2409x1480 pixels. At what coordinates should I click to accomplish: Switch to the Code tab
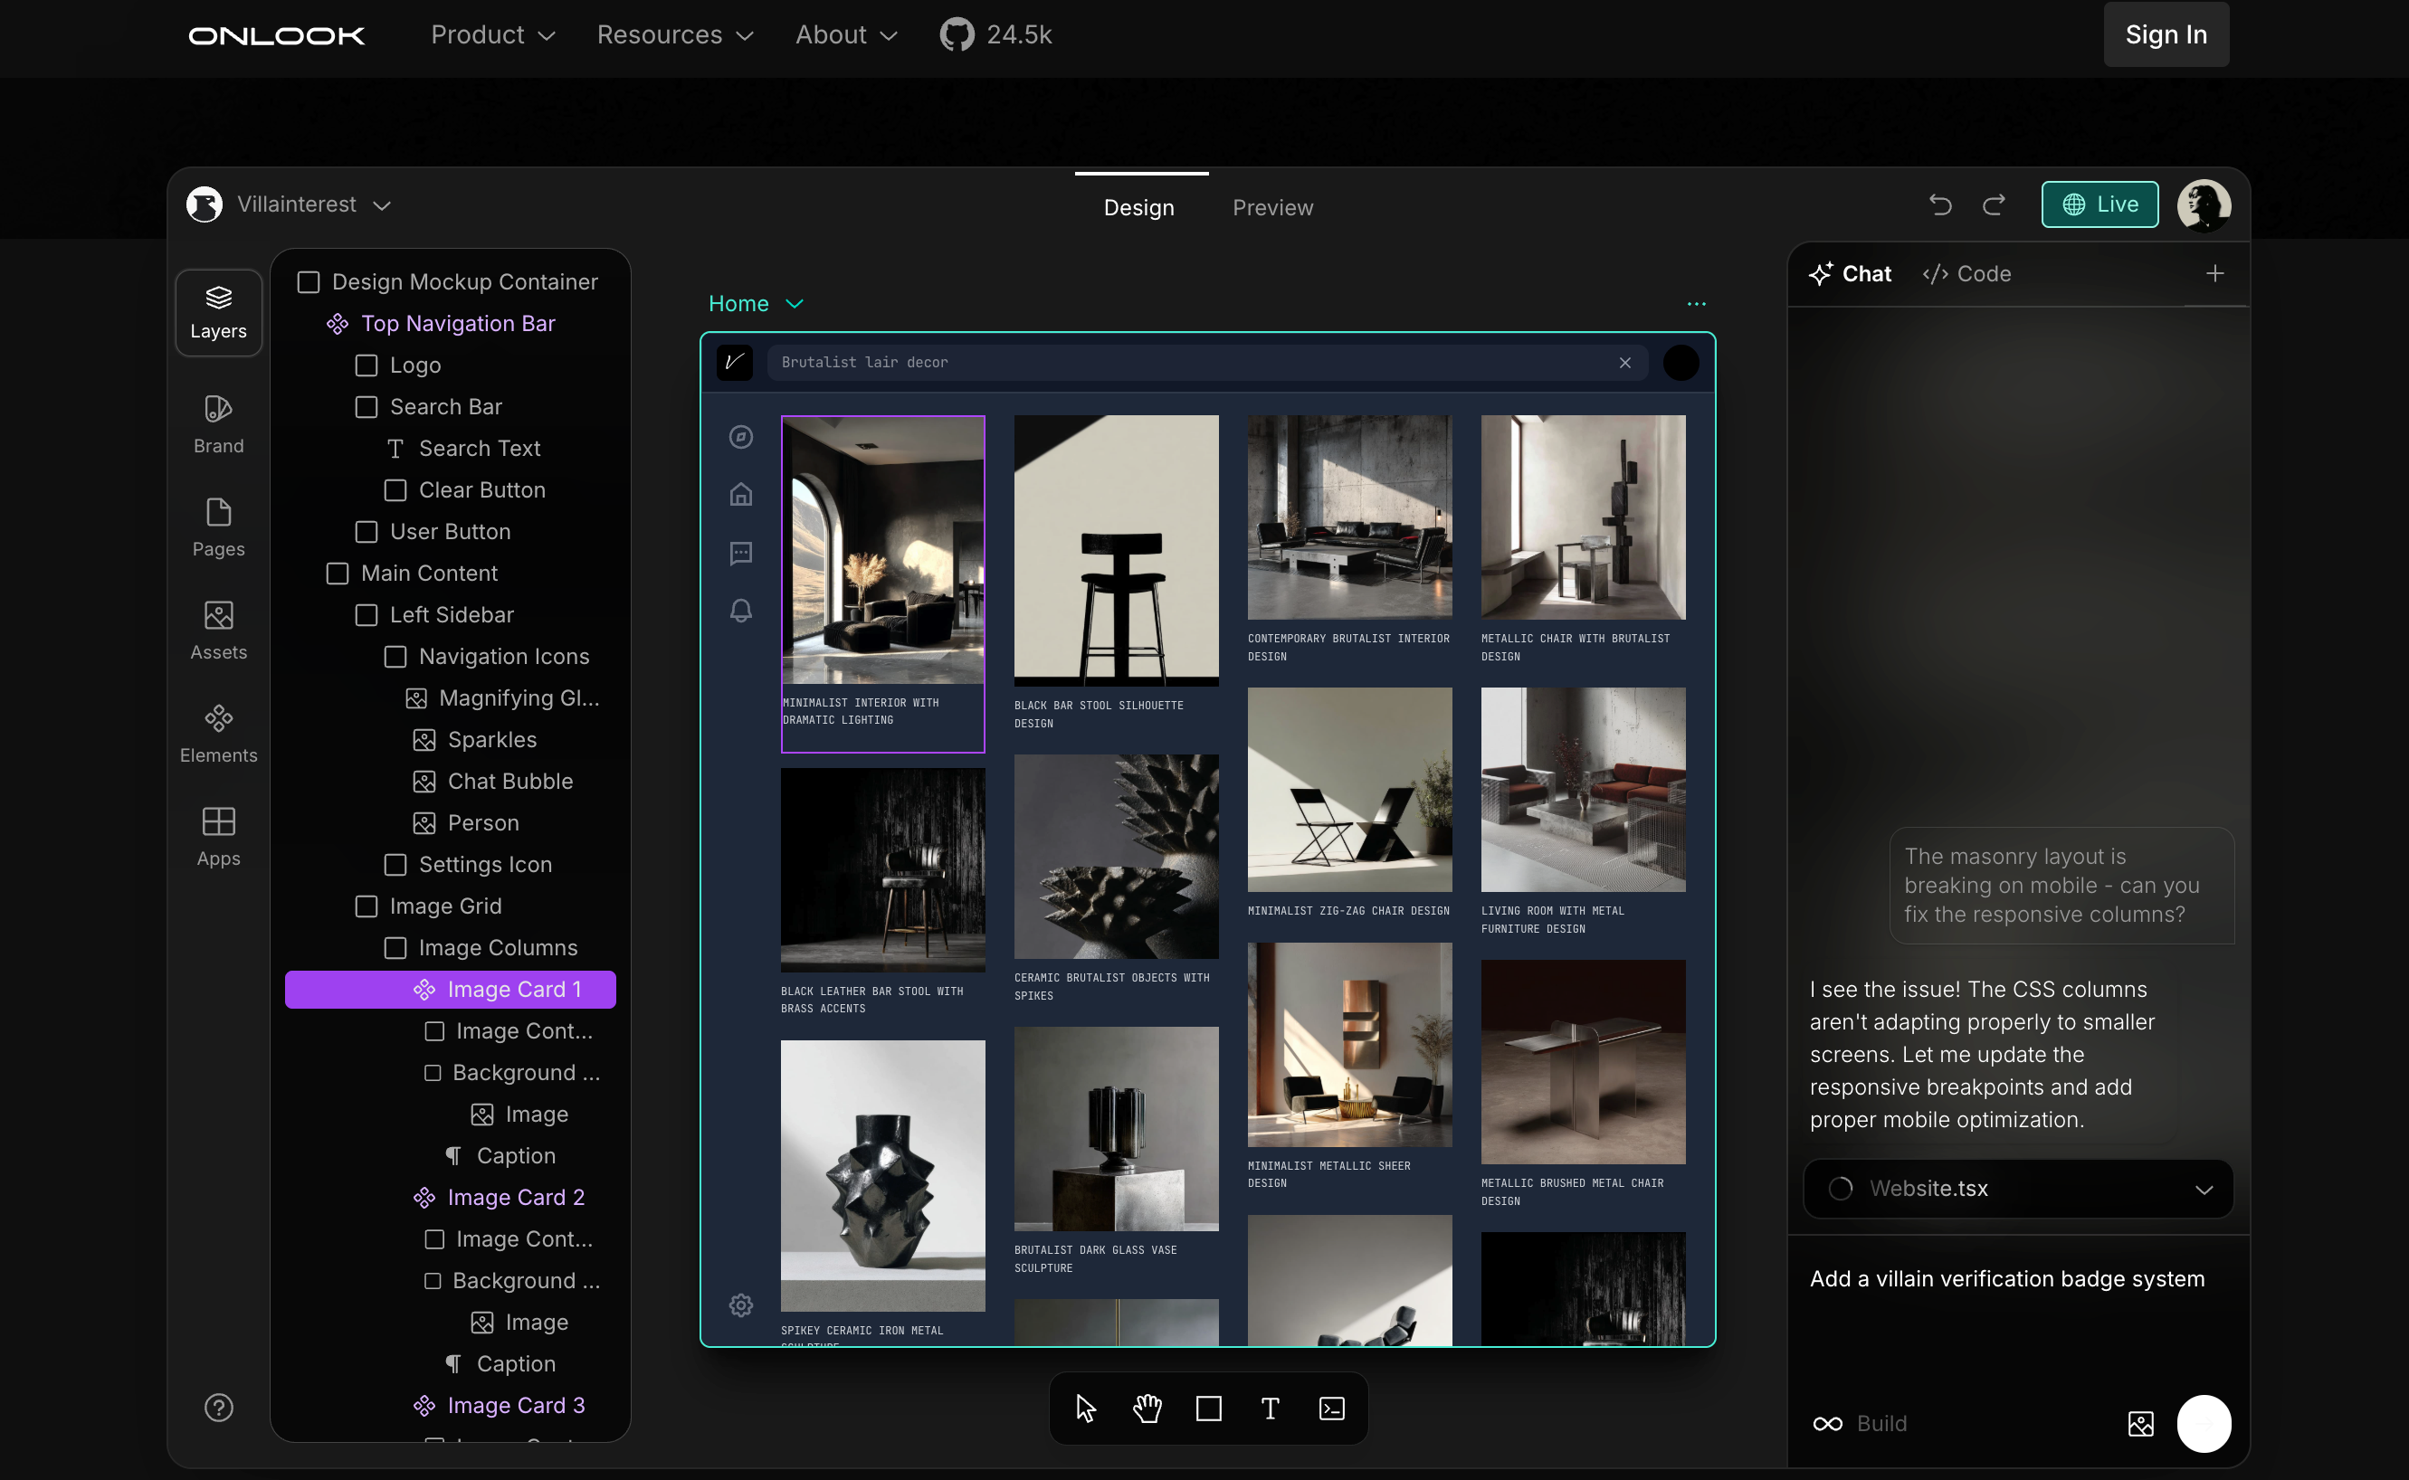click(x=1966, y=274)
